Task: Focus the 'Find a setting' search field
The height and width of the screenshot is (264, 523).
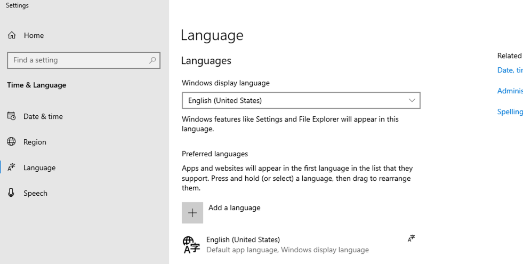Action: pos(77,60)
